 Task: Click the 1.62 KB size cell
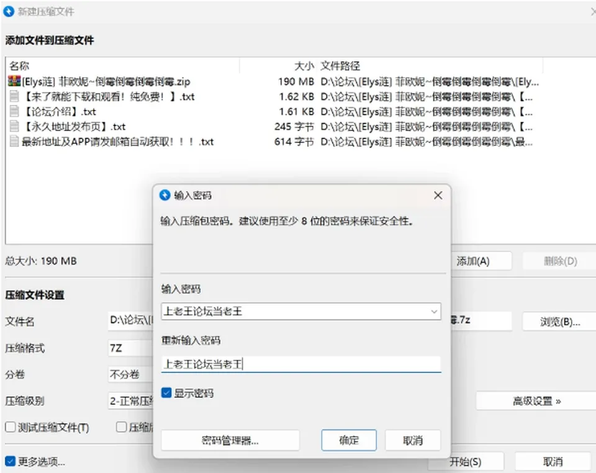[x=297, y=96]
